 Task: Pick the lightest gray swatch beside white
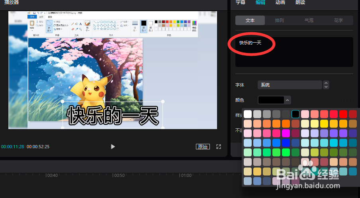click(x=257, y=114)
